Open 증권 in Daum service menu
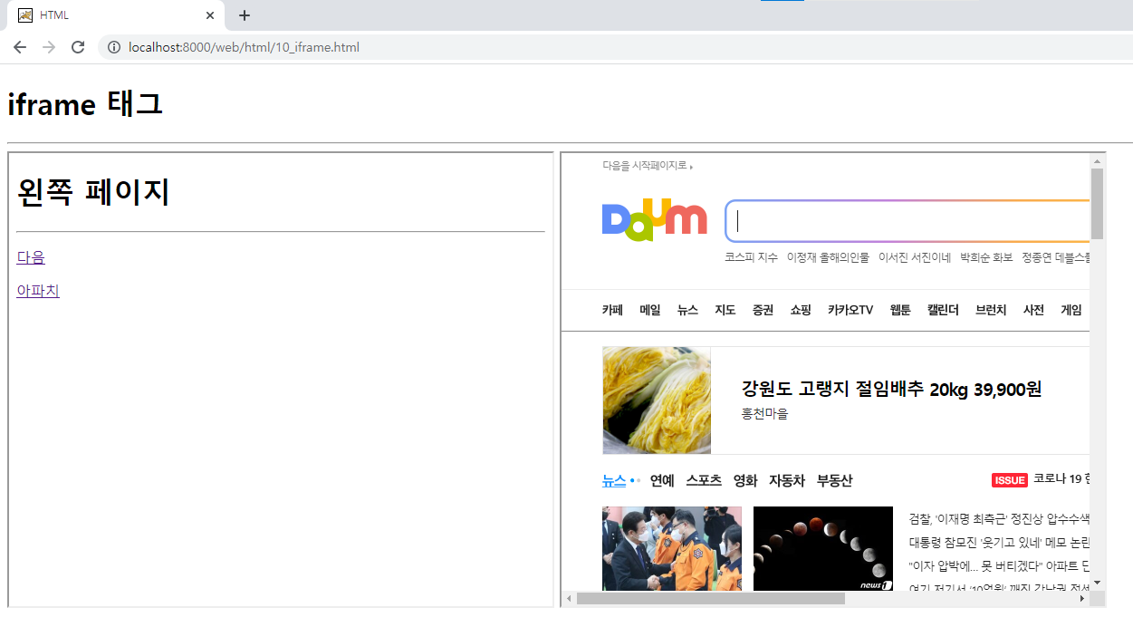 click(763, 310)
